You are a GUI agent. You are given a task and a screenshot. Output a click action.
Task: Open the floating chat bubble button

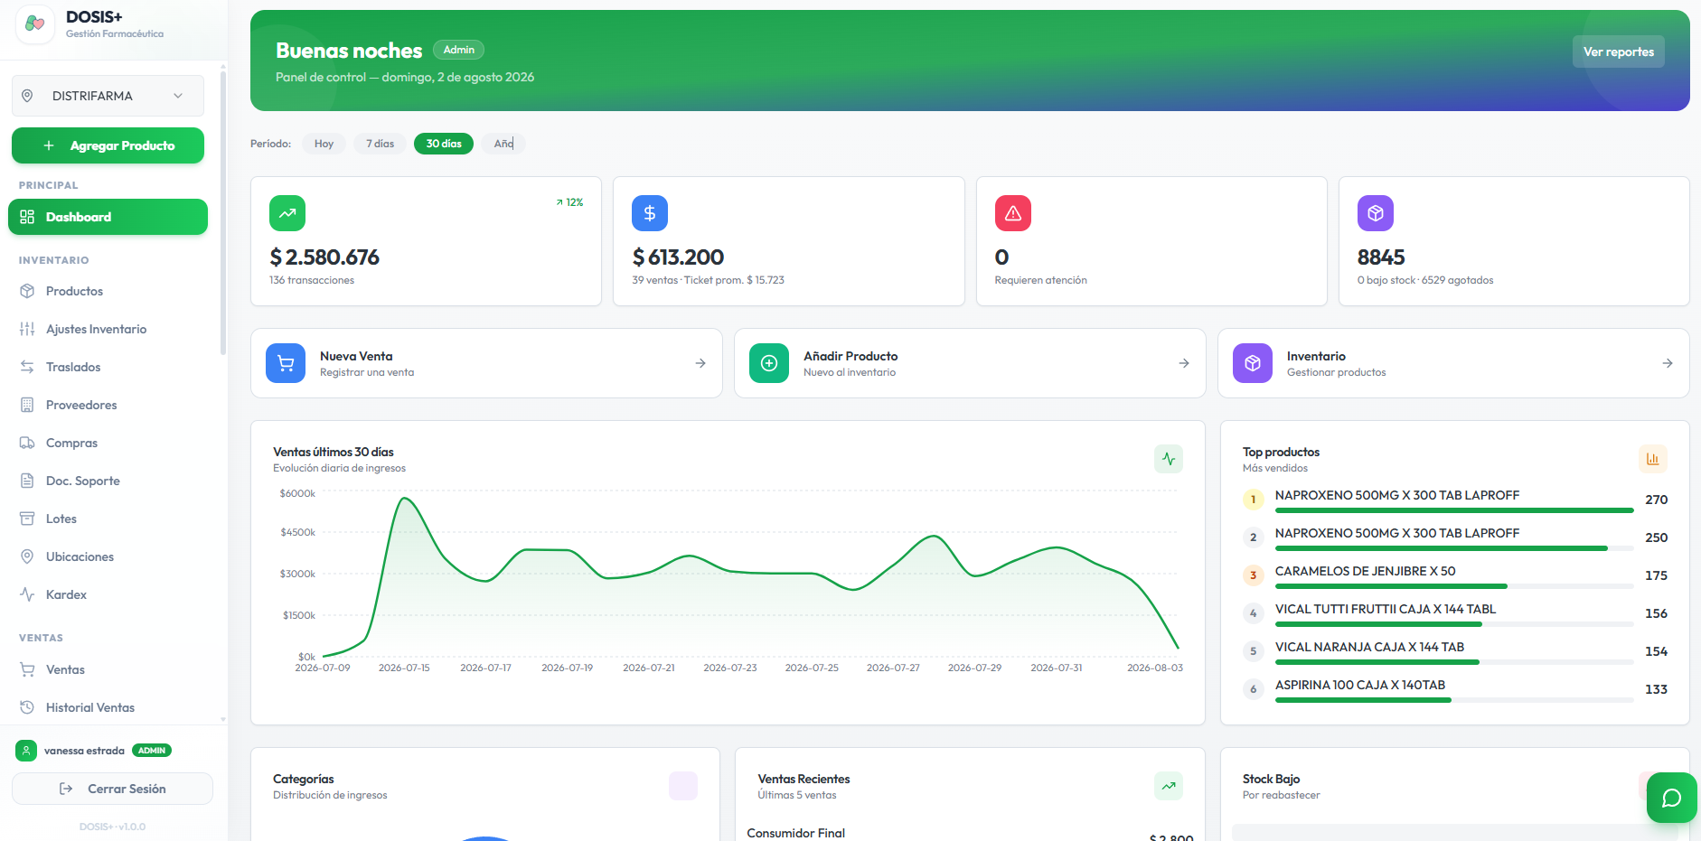1672,798
